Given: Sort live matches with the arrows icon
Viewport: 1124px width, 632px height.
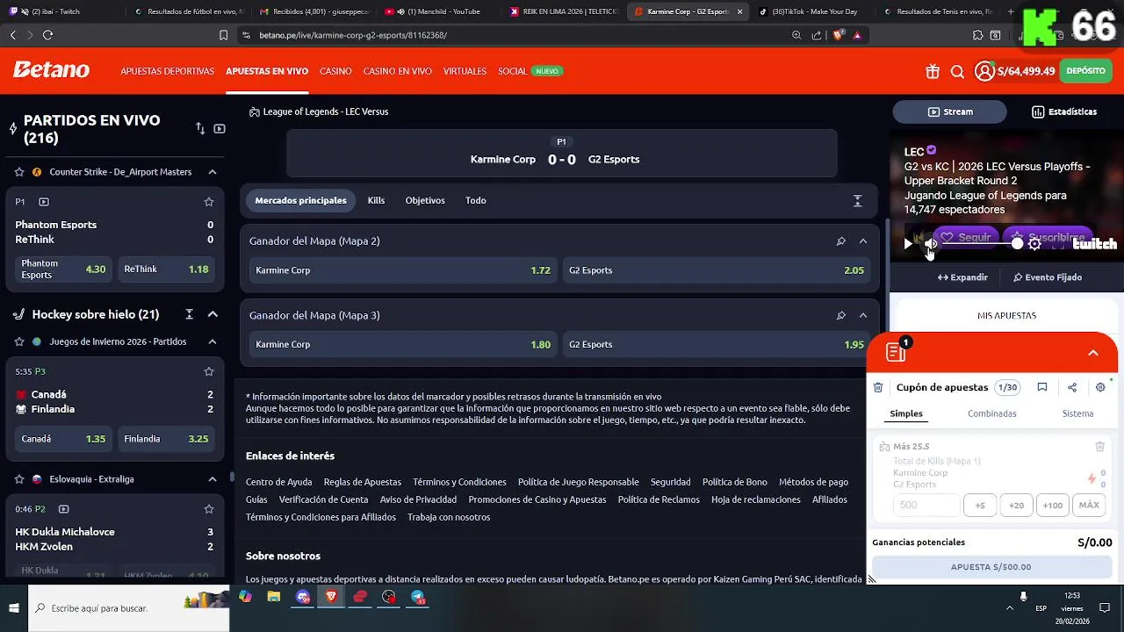Looking at the screenshot, I should point(200,128).
